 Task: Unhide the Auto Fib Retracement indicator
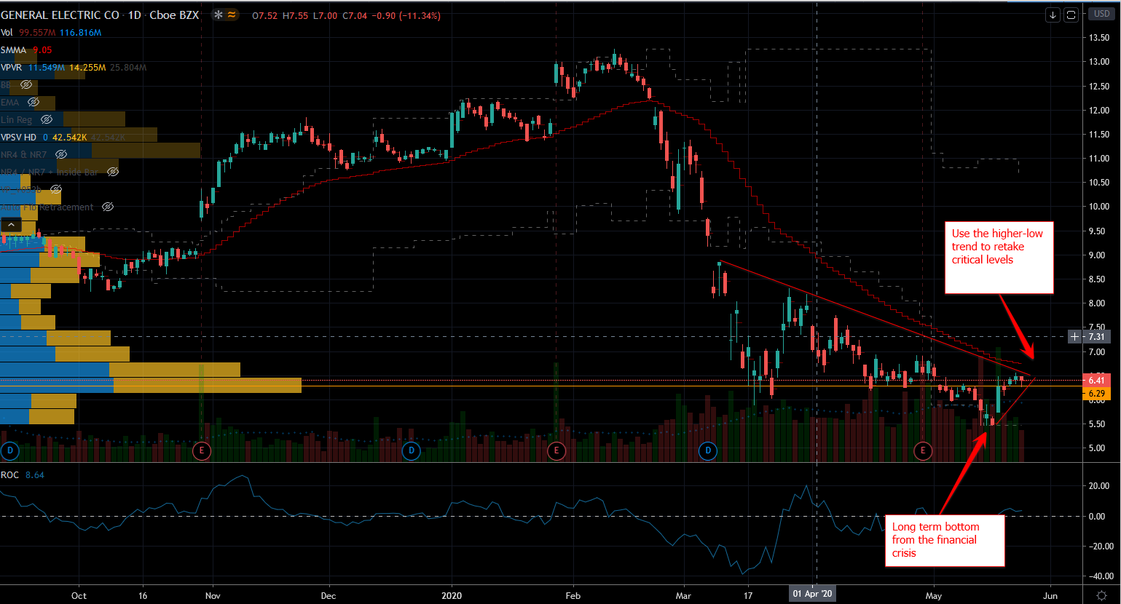[x=107, y=207]
